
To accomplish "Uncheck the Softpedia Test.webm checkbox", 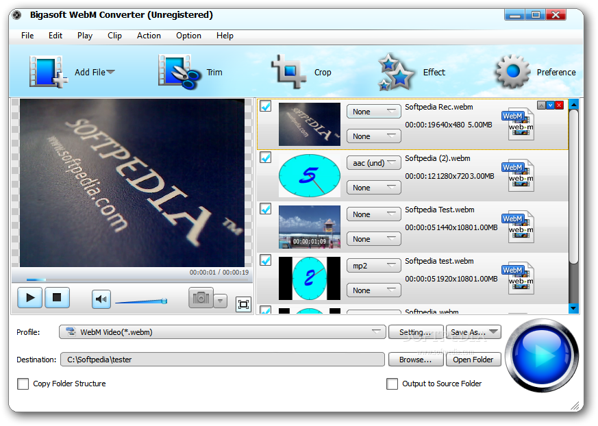I will 266,209.
